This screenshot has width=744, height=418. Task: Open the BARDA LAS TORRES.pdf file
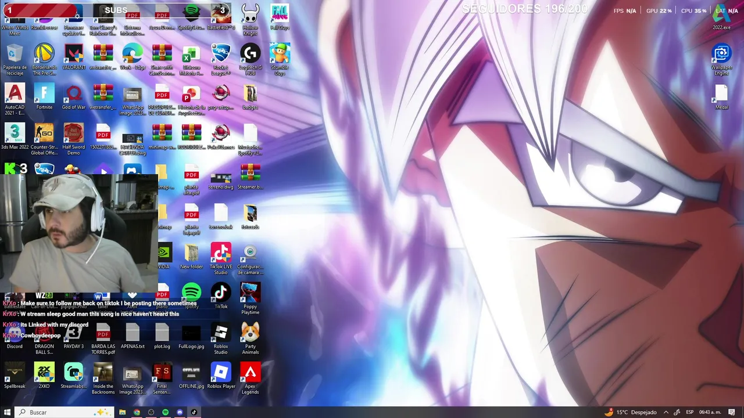pos(103,339)
